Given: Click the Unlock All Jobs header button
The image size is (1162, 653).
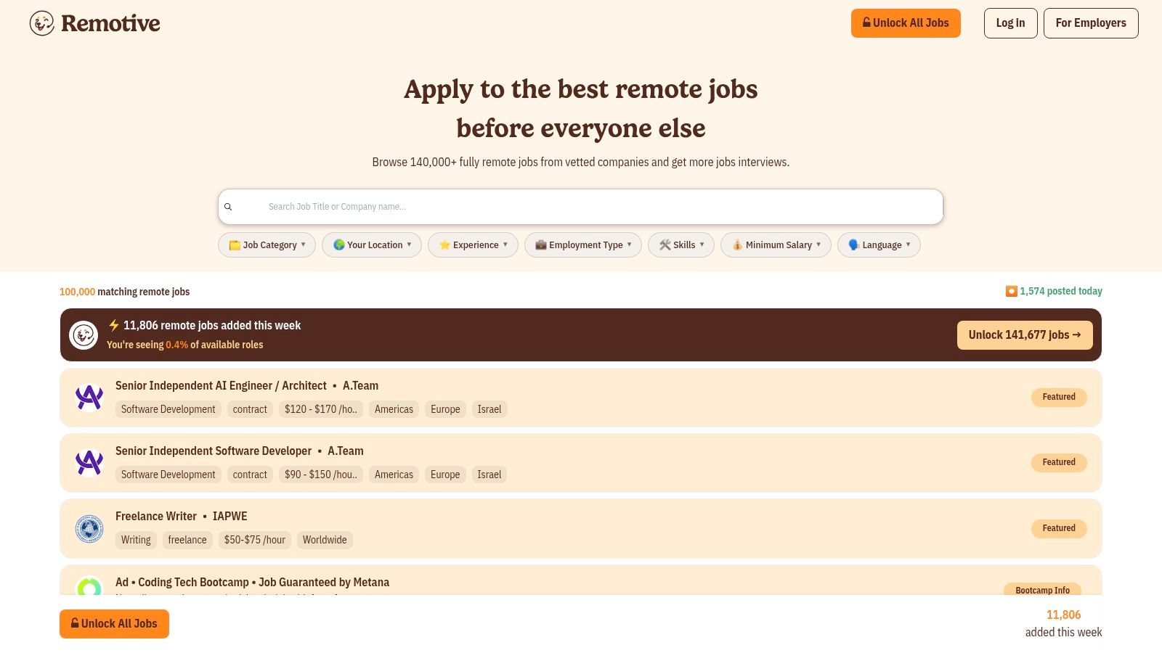Looking at the screenshot, I should tap(906, 23).
